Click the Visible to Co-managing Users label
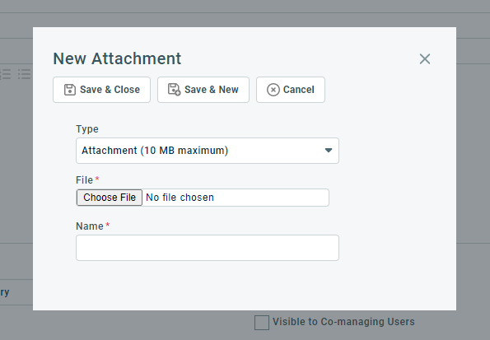 [343, 322]
